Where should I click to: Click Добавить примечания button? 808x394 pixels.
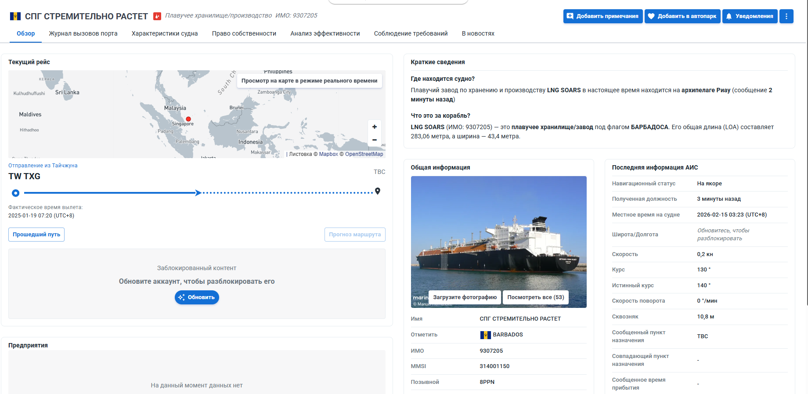coord(602,16)
